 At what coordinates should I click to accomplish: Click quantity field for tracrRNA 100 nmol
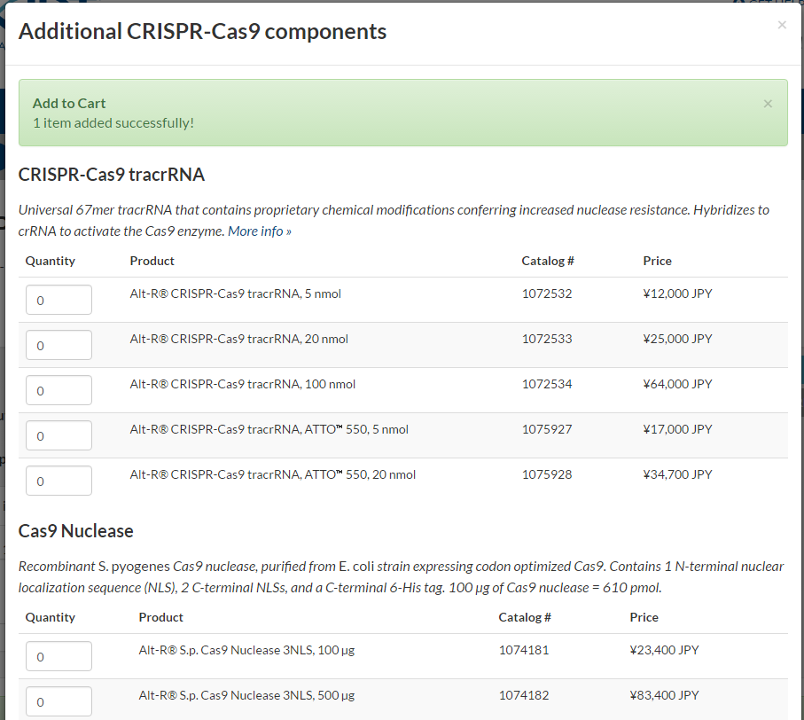click(x=59, y=390)
